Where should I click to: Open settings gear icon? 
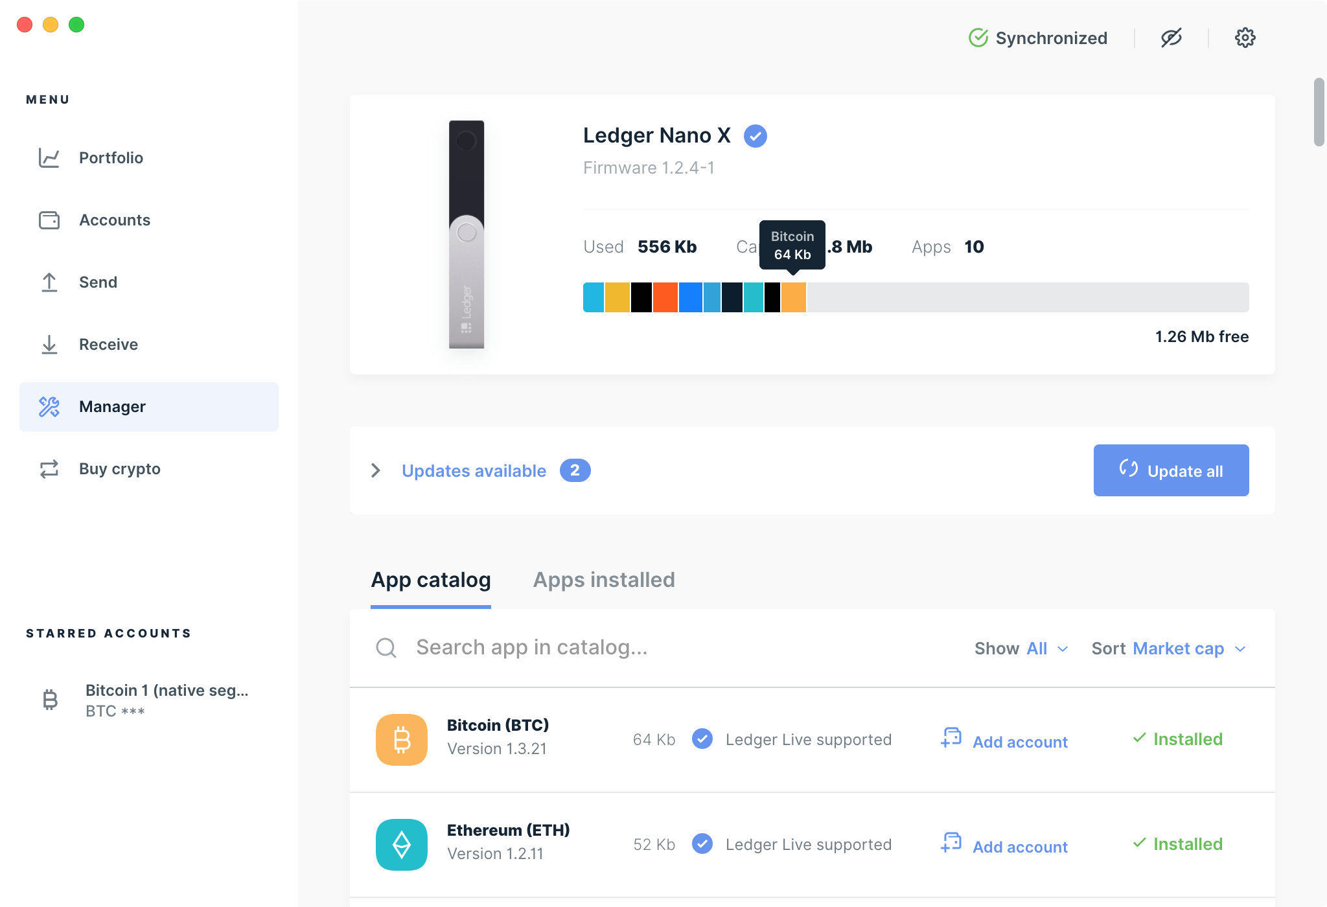click(x=1245, y=38)
